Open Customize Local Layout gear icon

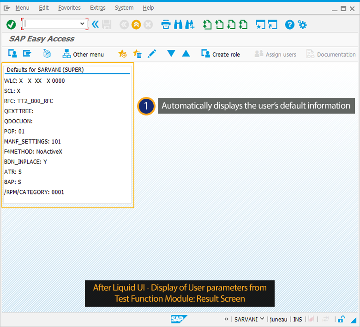(302, 24)
